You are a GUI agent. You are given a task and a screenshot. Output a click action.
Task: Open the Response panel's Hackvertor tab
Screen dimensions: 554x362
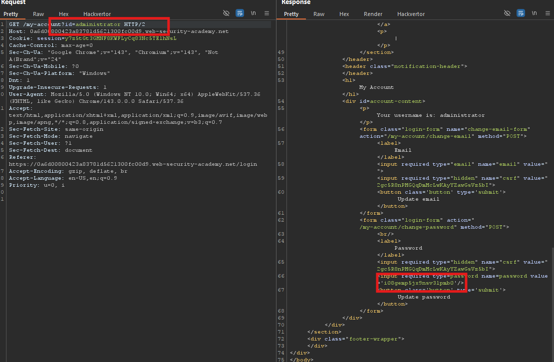click(x=411, y=14)
